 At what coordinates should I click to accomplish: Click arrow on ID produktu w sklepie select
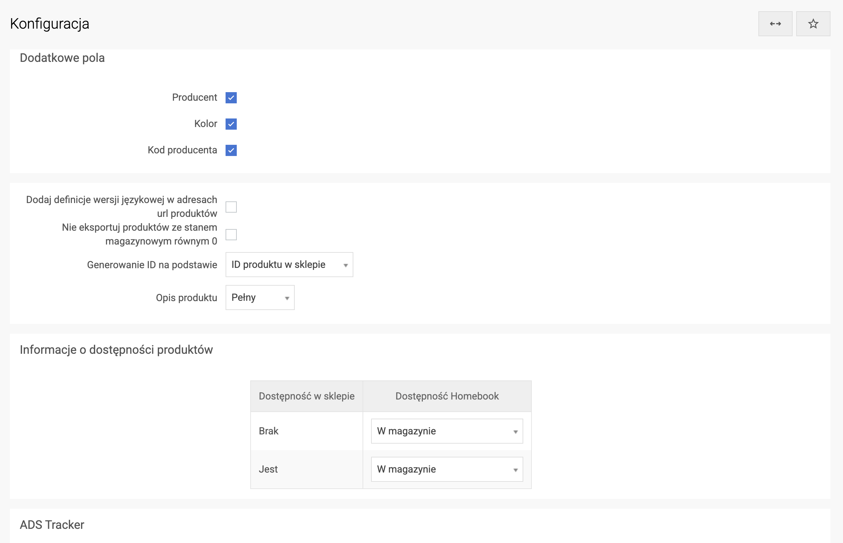346,265
